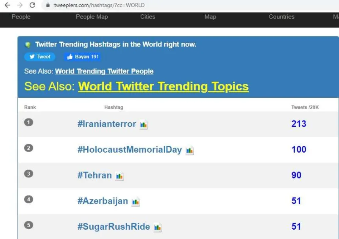Click the #Azerbaijan tweet count 51
This screenshot has width=339, height=239.
coord(296,201)
